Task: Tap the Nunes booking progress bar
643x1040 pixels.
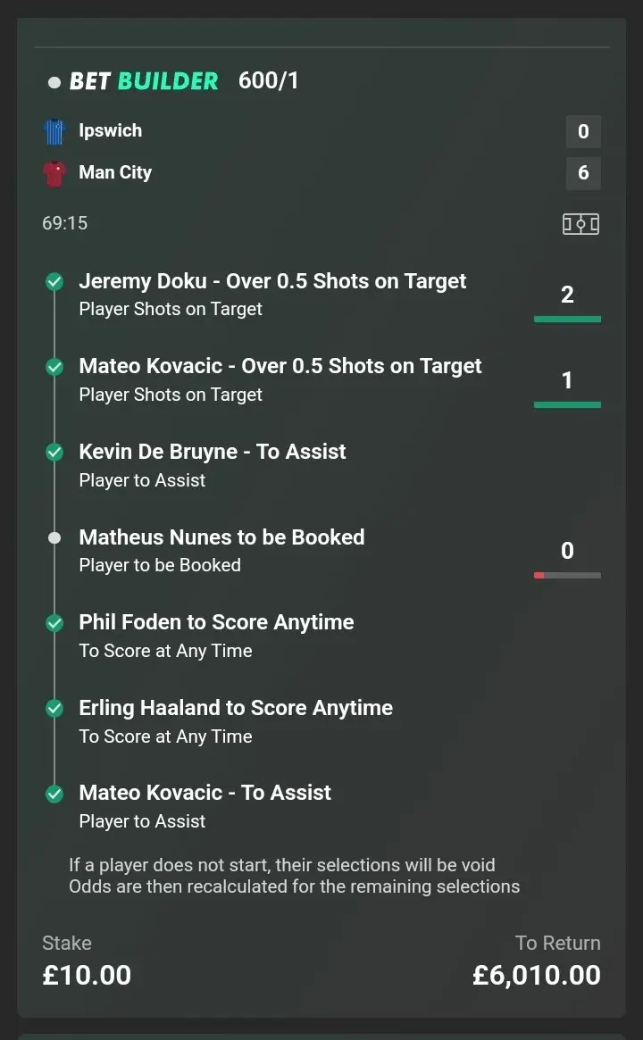Action: [x=567, y=576]
